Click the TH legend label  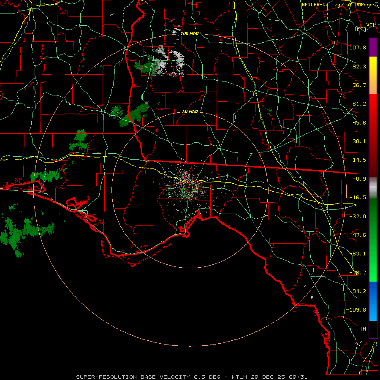point(363,329)
